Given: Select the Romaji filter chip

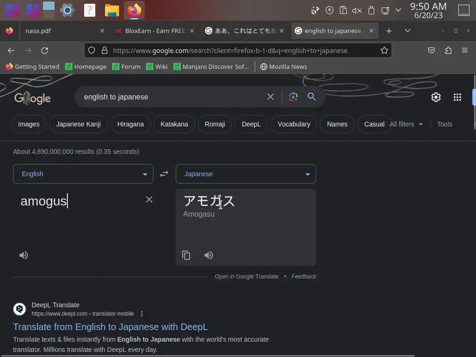Looking at the screenshot, I should click(215, 124).
